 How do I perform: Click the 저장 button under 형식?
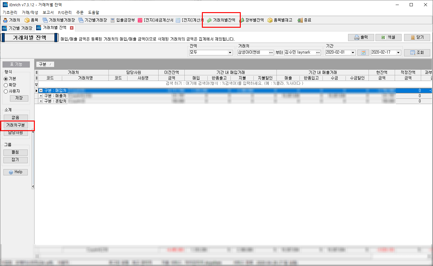coord(19,98)
